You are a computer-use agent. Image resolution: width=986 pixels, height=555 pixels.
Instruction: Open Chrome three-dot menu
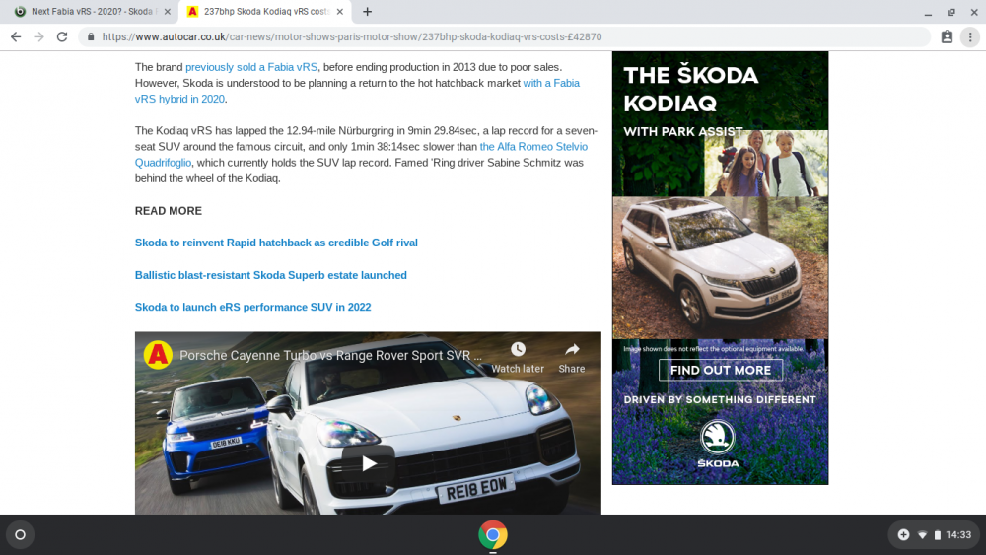click(970, 37)
